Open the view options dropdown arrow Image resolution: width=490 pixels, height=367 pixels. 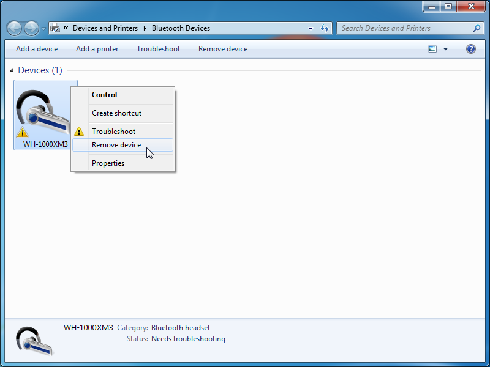(x=446, y=49)
